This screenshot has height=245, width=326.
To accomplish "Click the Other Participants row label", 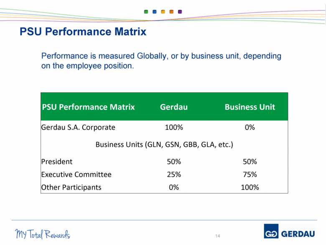I will tap(71, 187).
